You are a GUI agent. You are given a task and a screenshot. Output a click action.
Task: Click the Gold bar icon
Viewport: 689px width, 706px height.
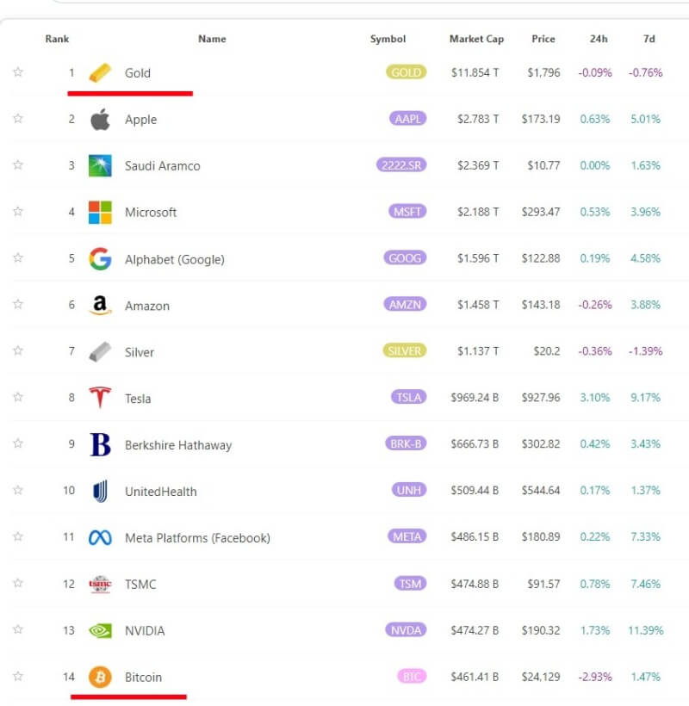tap(100, 73)
